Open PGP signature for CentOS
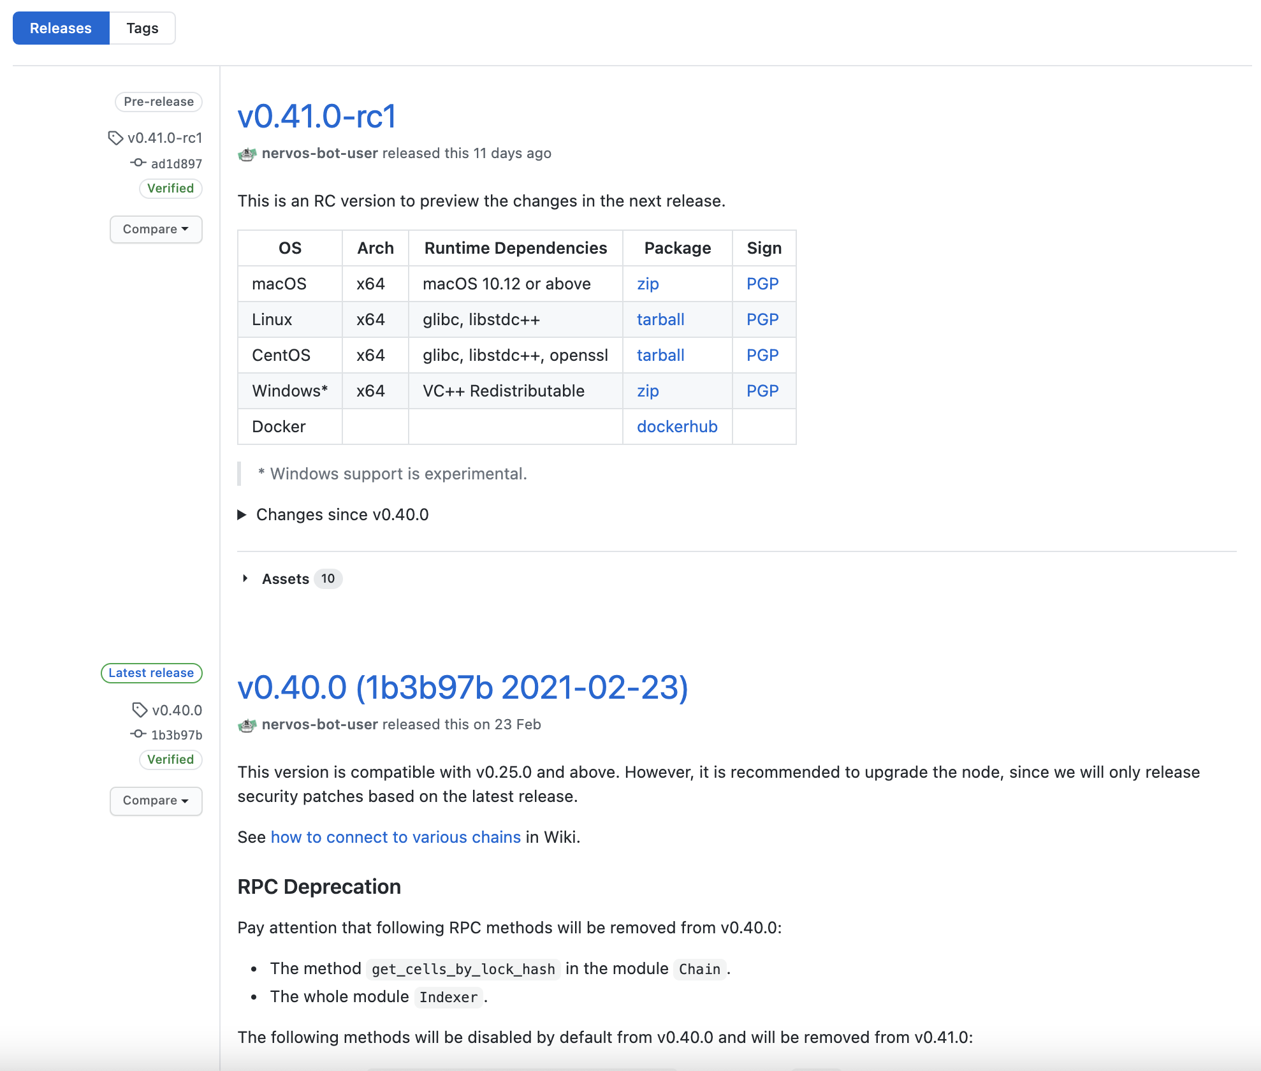Screen dimensions: 1261x1071 click(x=762, y=355)
